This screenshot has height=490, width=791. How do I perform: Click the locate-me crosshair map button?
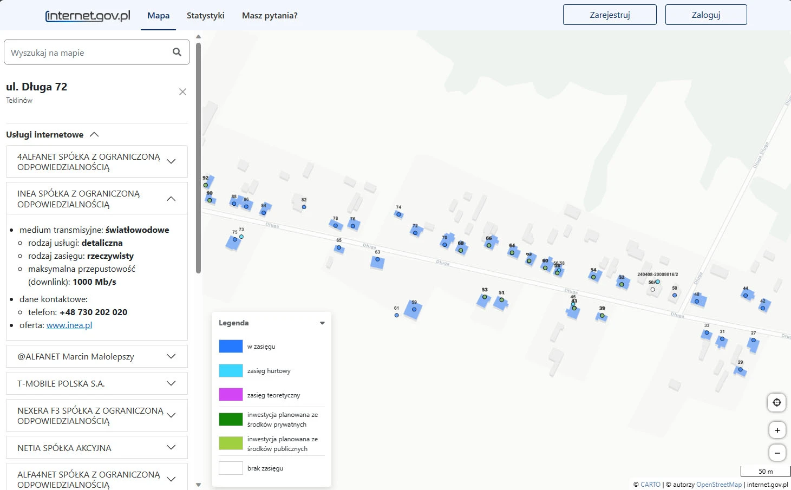pyautogui.click(x=777, y=402)
